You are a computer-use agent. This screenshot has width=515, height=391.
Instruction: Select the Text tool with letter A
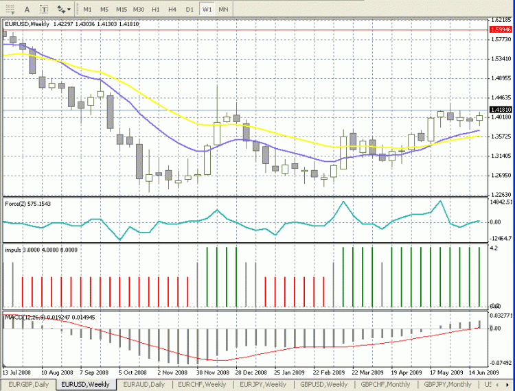[26, 10]
